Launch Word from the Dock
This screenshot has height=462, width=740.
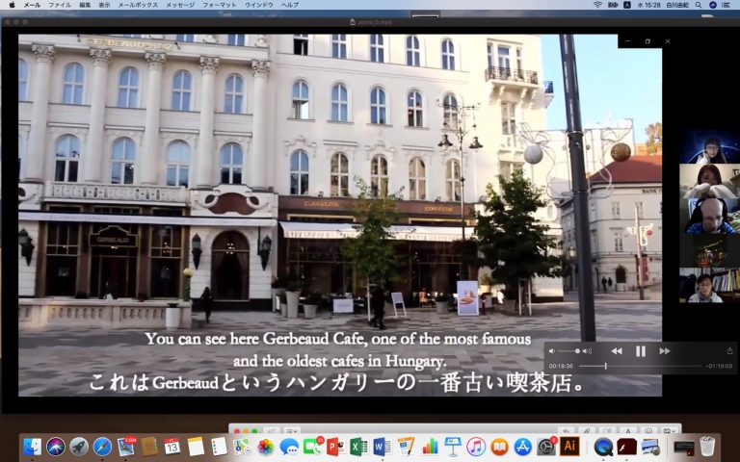pos(383,446)
